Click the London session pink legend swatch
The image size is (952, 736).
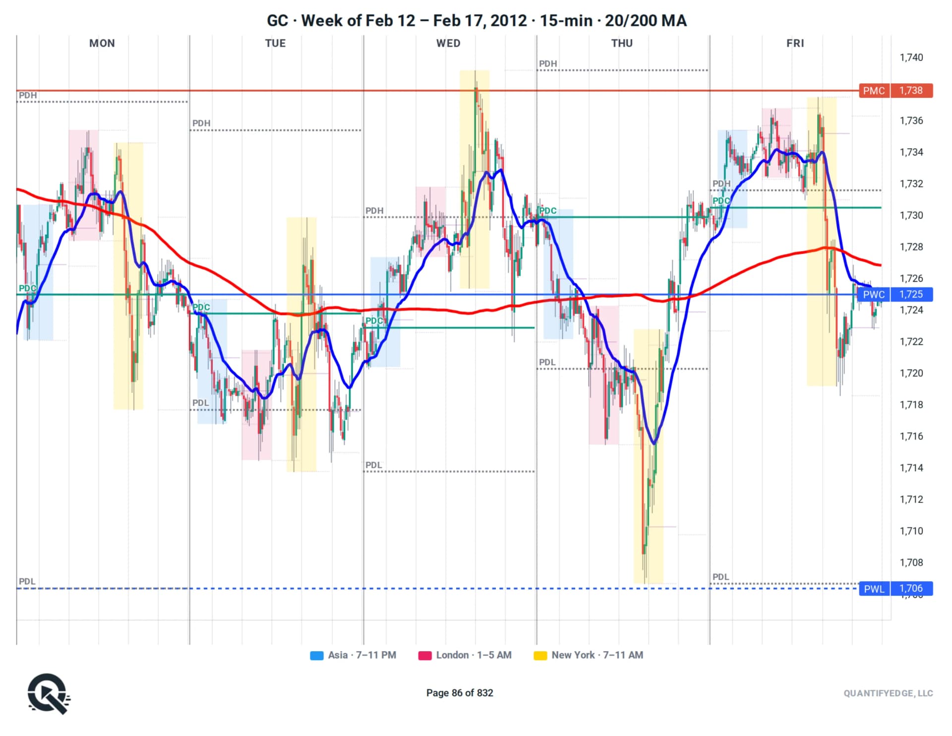(x=425, y=656)
